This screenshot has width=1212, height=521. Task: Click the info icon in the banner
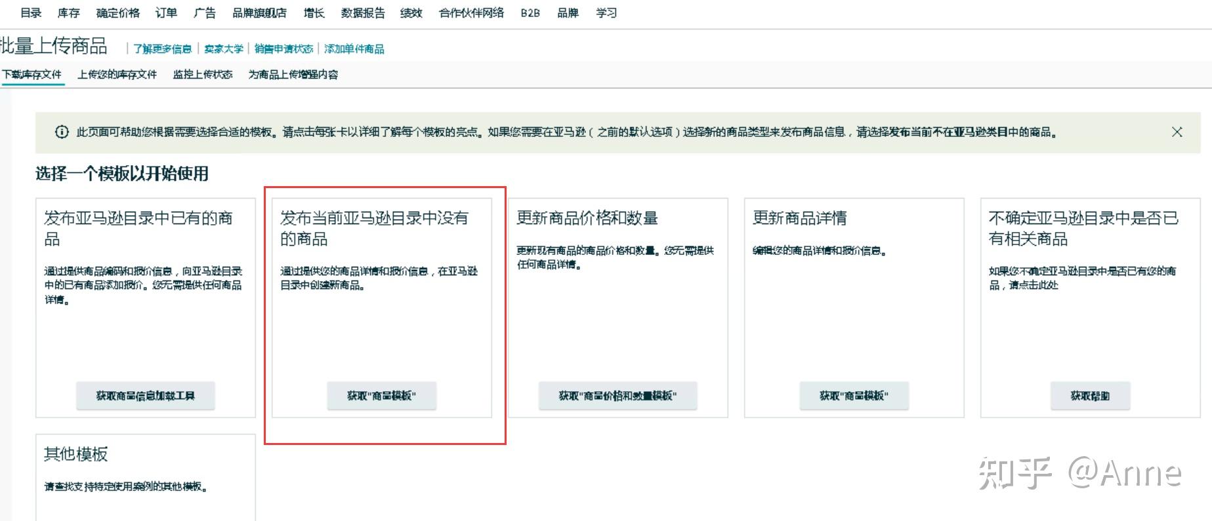click(x=62, y=132)
